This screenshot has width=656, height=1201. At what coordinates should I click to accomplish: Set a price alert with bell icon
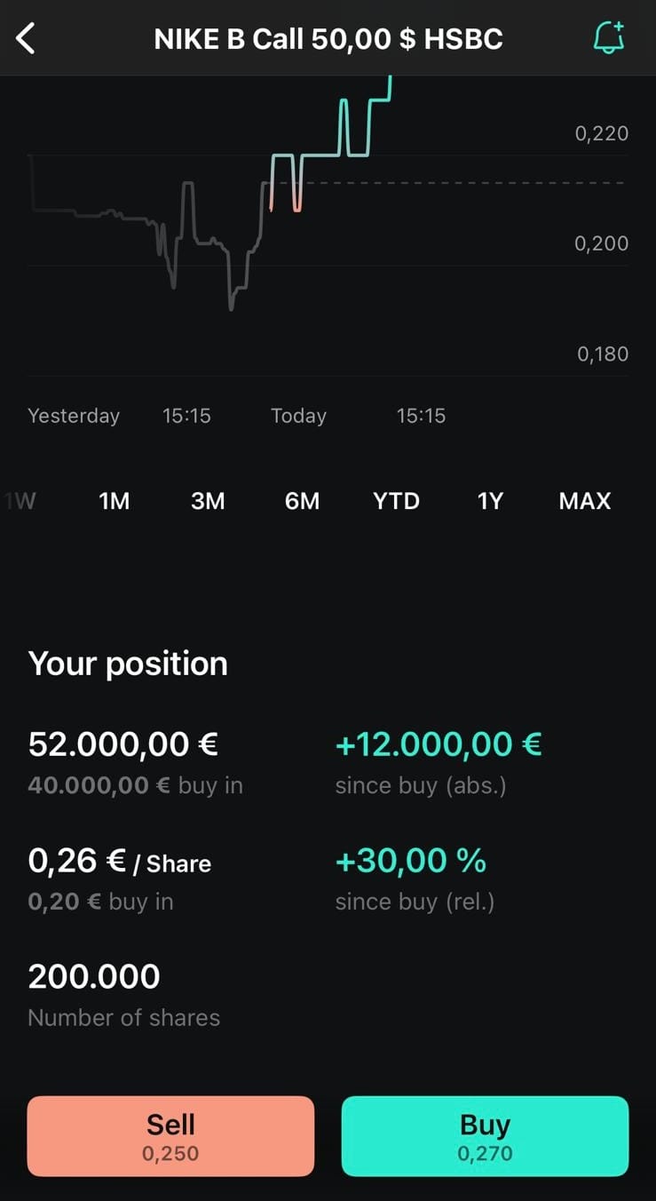coord(609,37)
